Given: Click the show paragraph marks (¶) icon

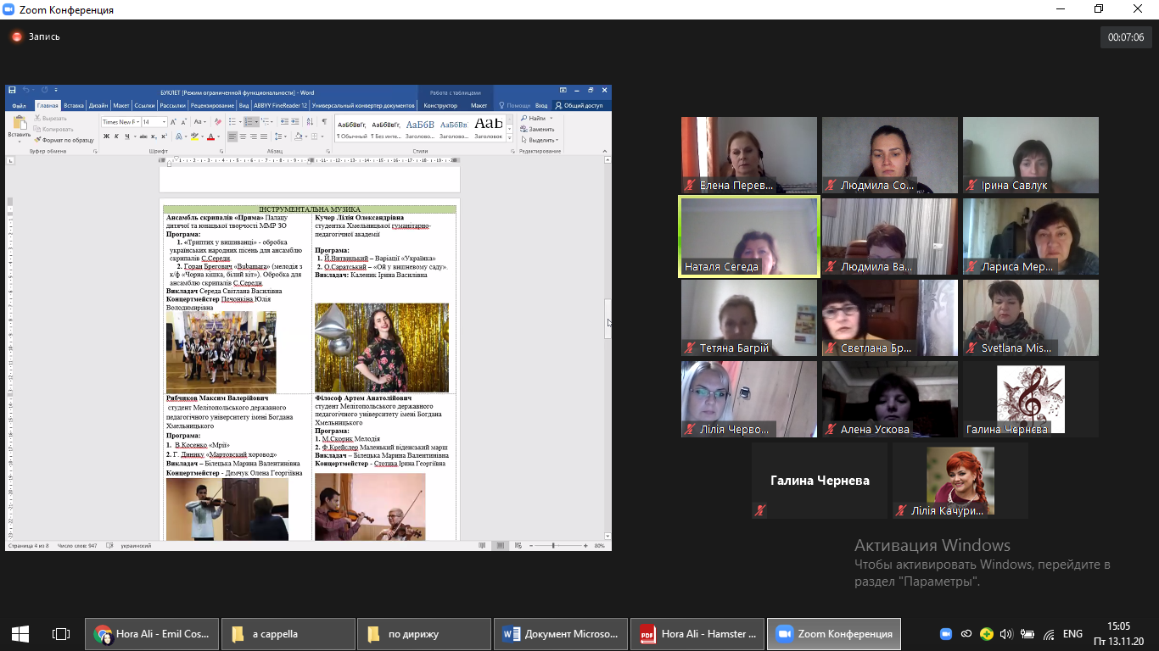Looking at the screenshot, I should 324,122.
